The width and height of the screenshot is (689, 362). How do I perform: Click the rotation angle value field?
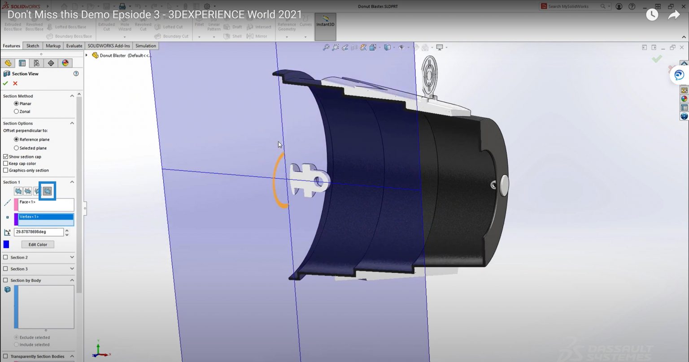click(x=39, y=232)
